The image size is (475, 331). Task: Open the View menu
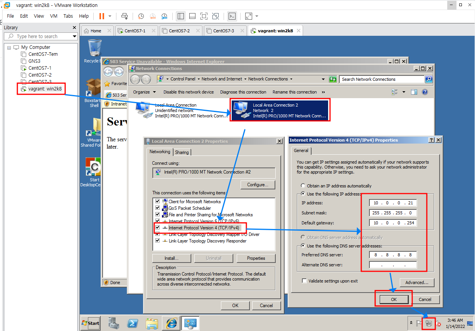[39, 16]
